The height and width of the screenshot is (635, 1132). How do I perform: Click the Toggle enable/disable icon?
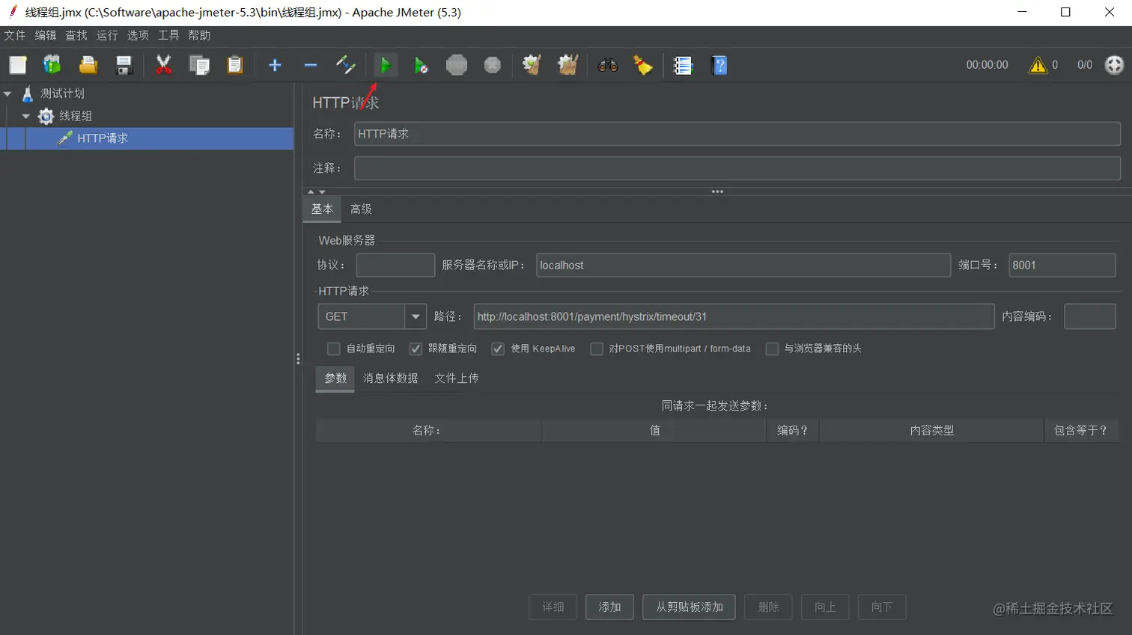point(346,65)
